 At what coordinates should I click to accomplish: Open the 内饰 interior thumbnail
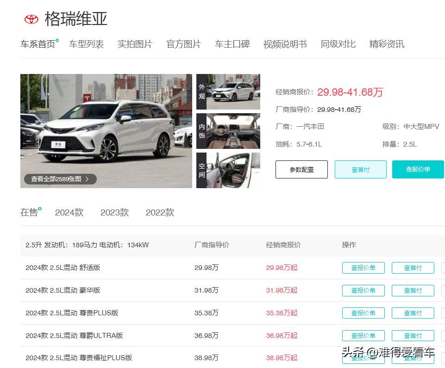(228, 131)
